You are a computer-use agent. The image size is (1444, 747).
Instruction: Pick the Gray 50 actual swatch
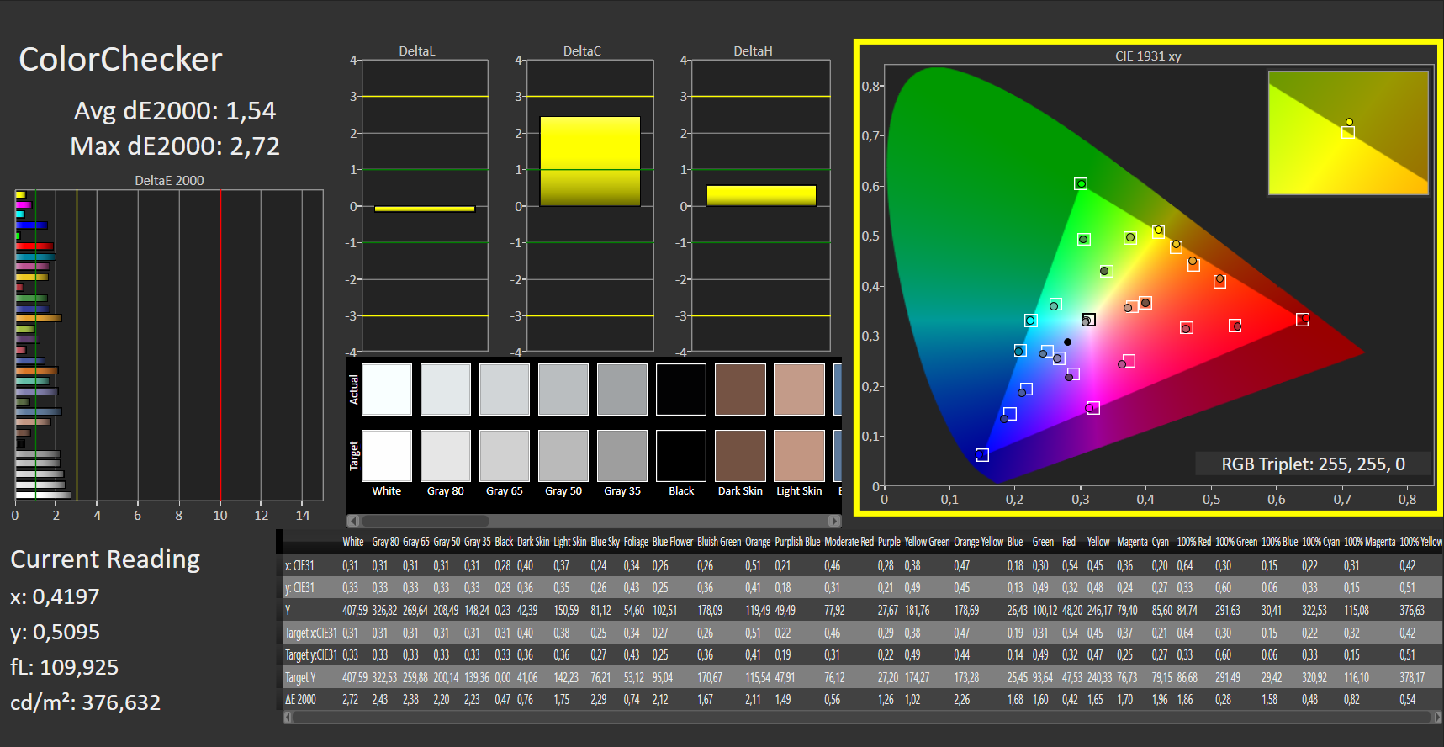563,389
